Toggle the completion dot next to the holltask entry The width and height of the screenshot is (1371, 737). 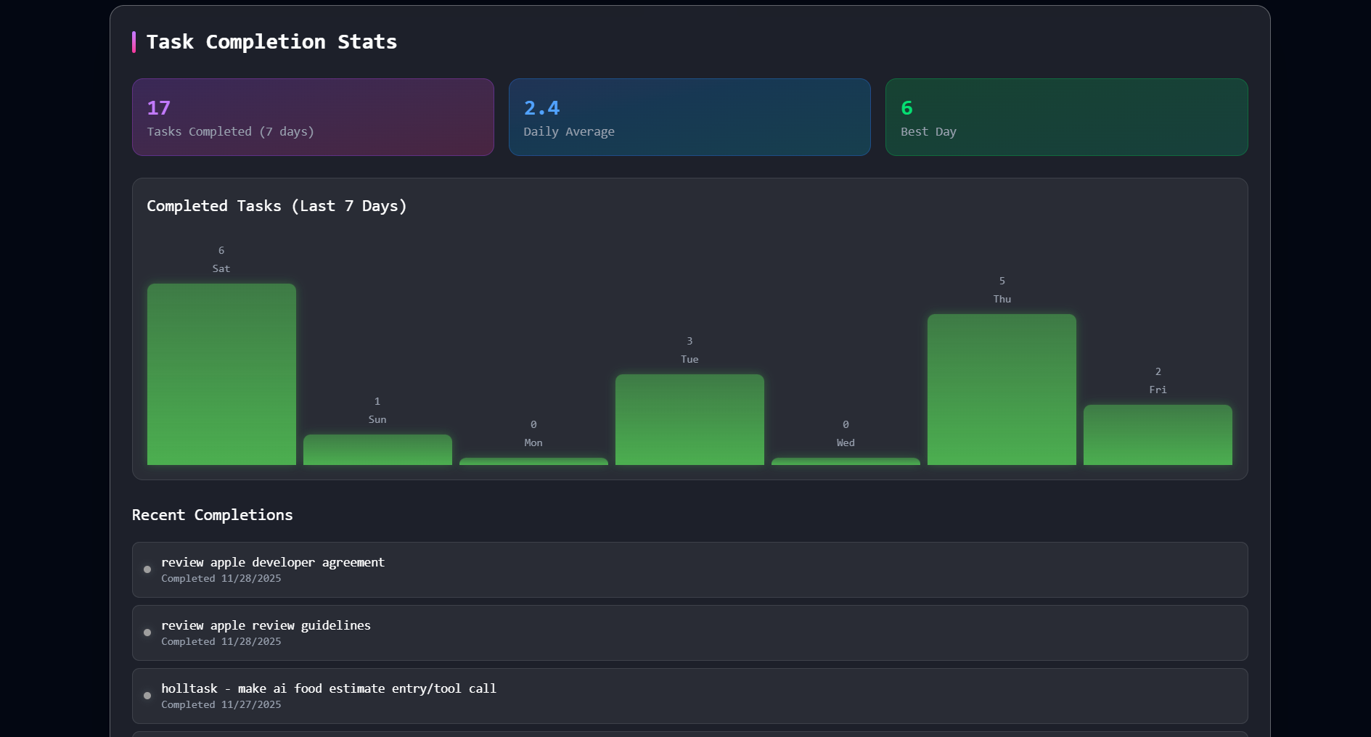pyautogui.click(x=148, y=696)
